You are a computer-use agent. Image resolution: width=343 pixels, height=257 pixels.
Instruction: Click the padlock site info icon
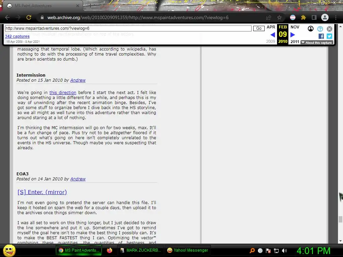[x=42, y=17]
